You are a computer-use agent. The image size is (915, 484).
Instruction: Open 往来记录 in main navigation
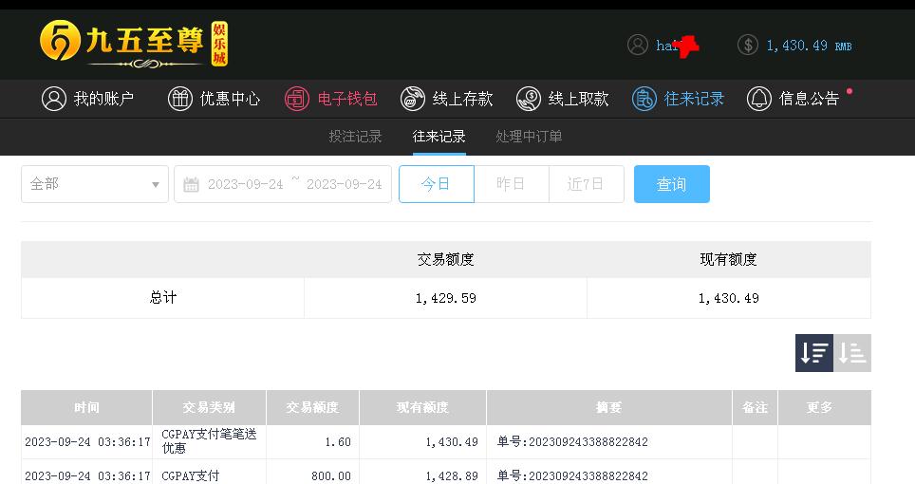[678, 99]
